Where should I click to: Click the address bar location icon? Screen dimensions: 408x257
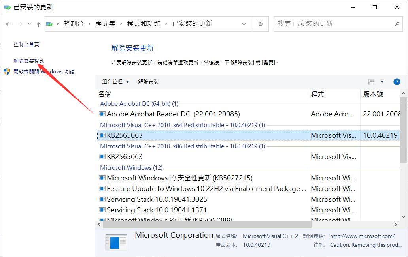pyautogui.click(x=49, y=24)
